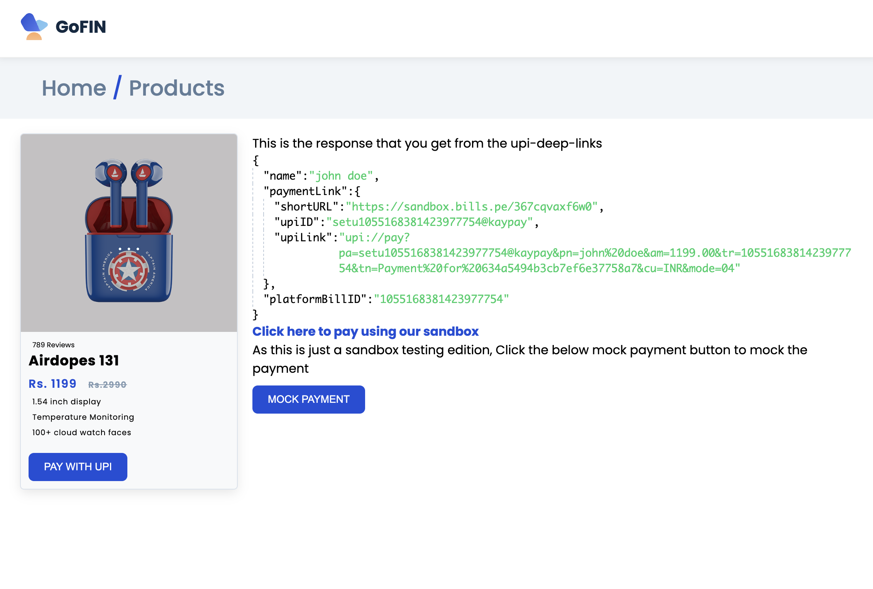Open the sandbox payment link

365,332
